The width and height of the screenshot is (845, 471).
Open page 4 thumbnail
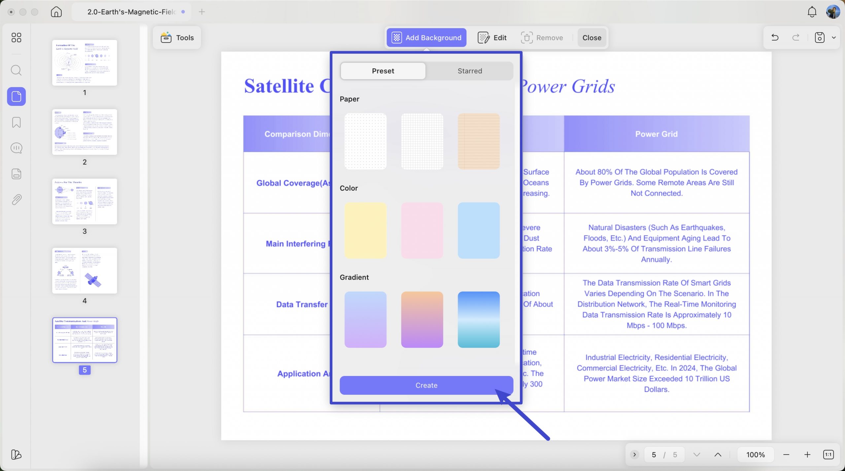84,270
